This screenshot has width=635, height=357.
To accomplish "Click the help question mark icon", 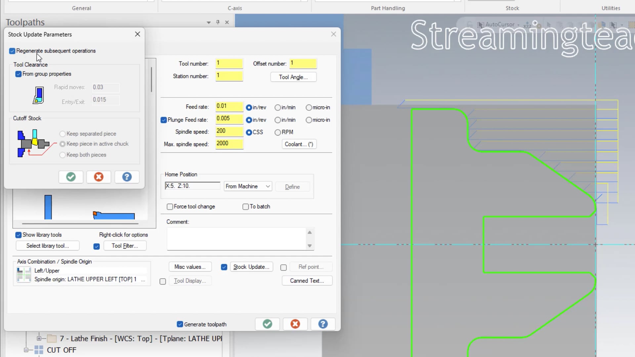I will coord(127,177).
